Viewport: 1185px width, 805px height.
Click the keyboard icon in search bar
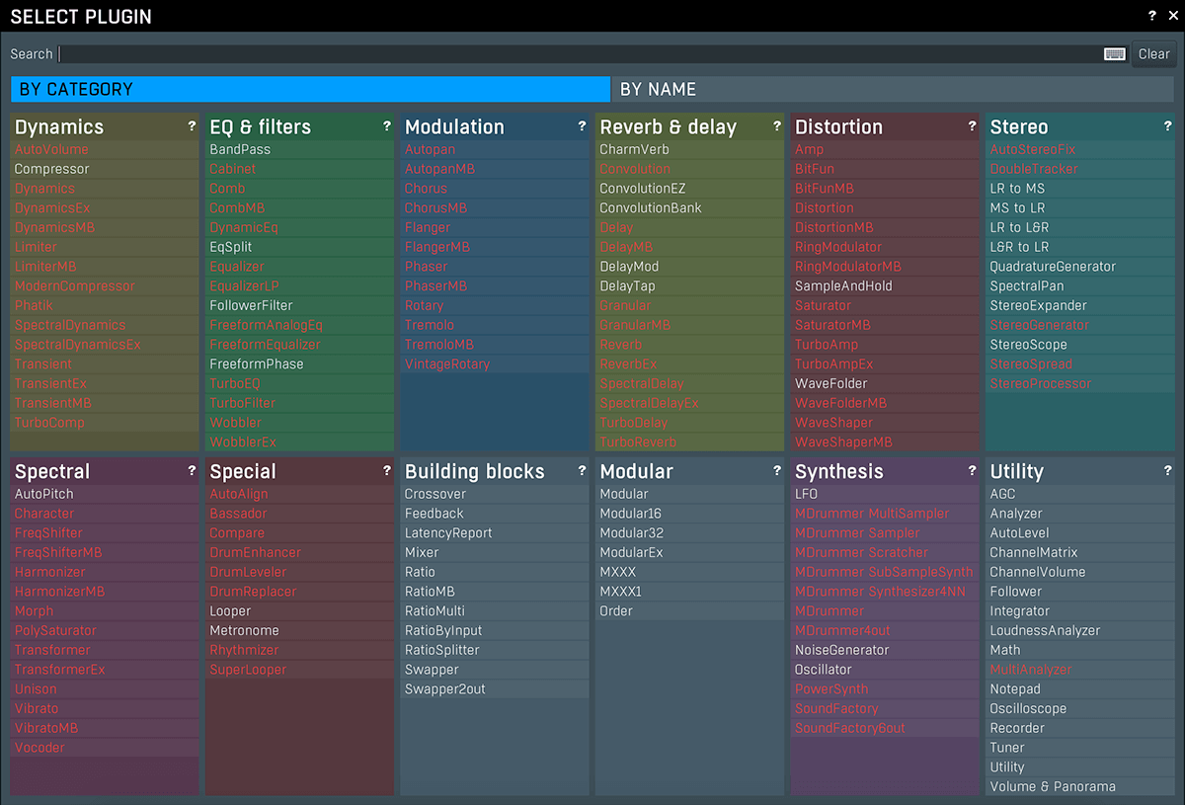pyautogui.click(x=1114, y=54)
